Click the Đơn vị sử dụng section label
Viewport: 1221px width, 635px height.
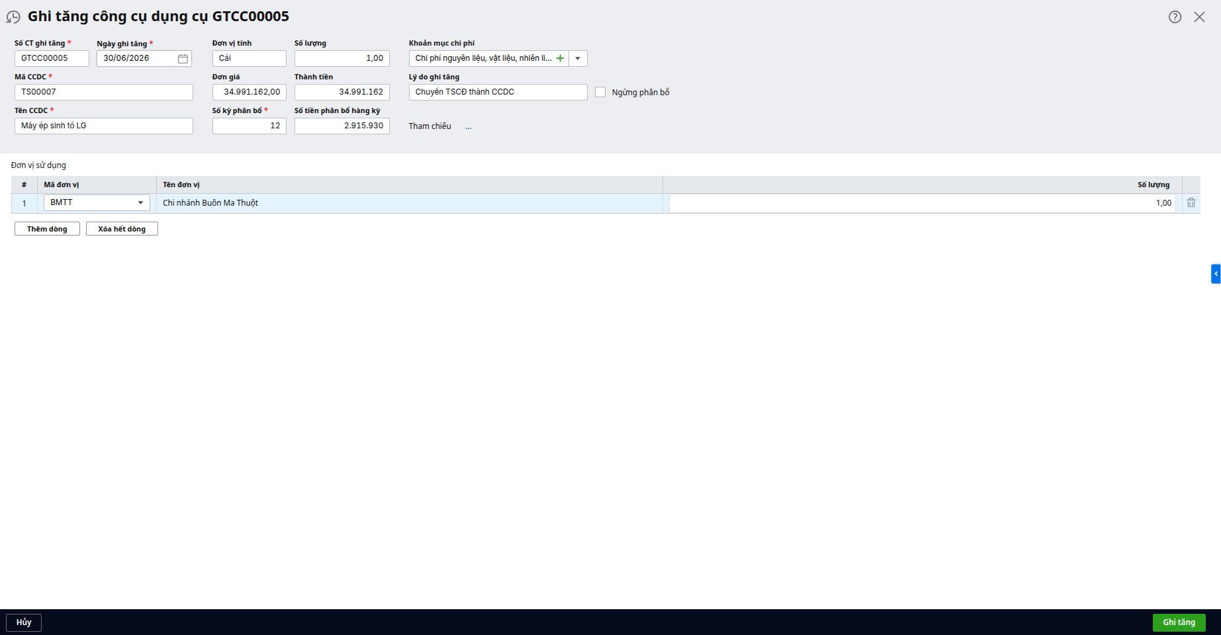coord(38,165)
